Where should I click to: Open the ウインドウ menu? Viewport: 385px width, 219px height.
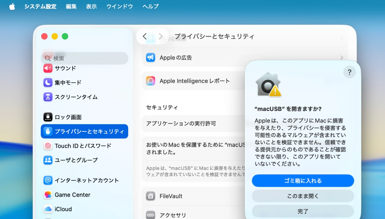[119, 6]
